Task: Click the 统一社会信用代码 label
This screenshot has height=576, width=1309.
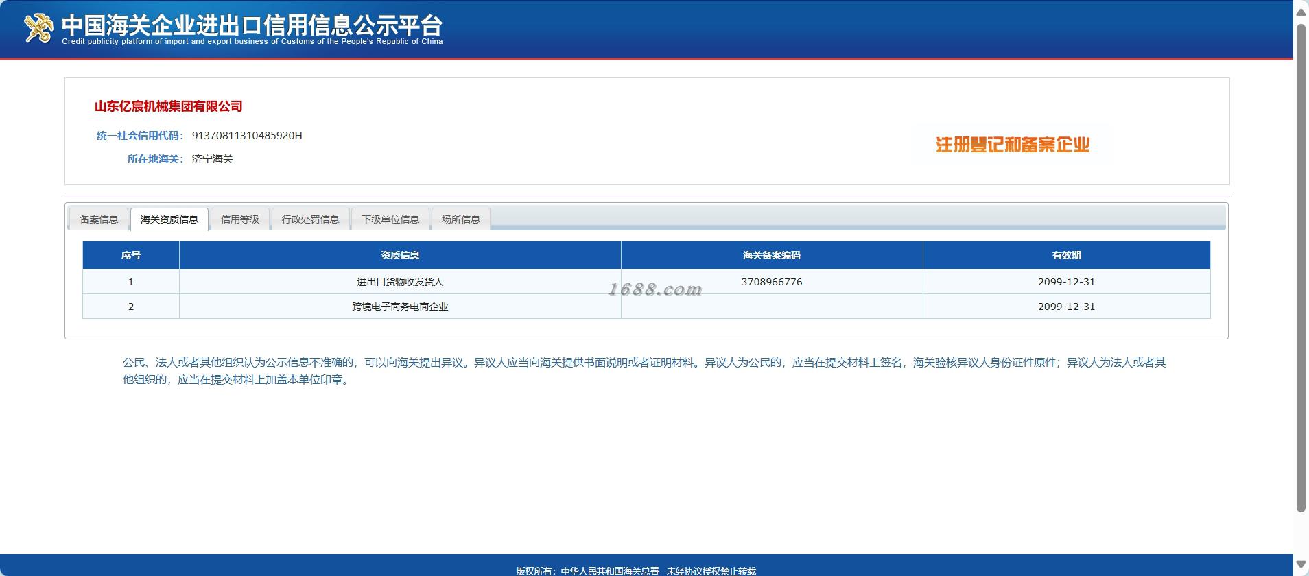Action: [140, 136]
